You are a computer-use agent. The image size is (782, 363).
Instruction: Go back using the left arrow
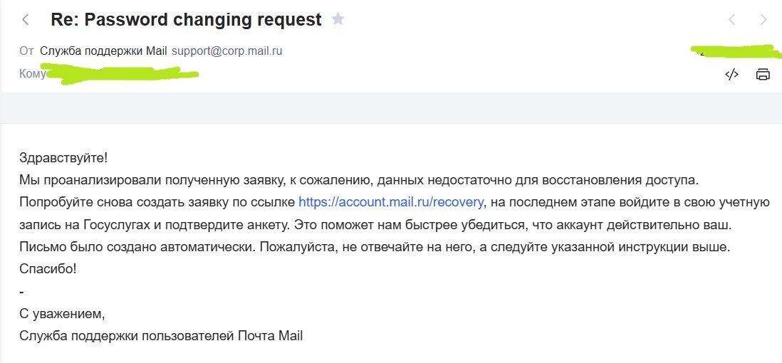coord(26,20)
